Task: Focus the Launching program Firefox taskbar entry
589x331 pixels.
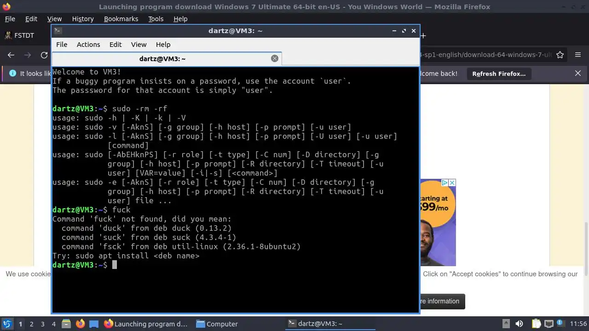Action: coord(146,324)
